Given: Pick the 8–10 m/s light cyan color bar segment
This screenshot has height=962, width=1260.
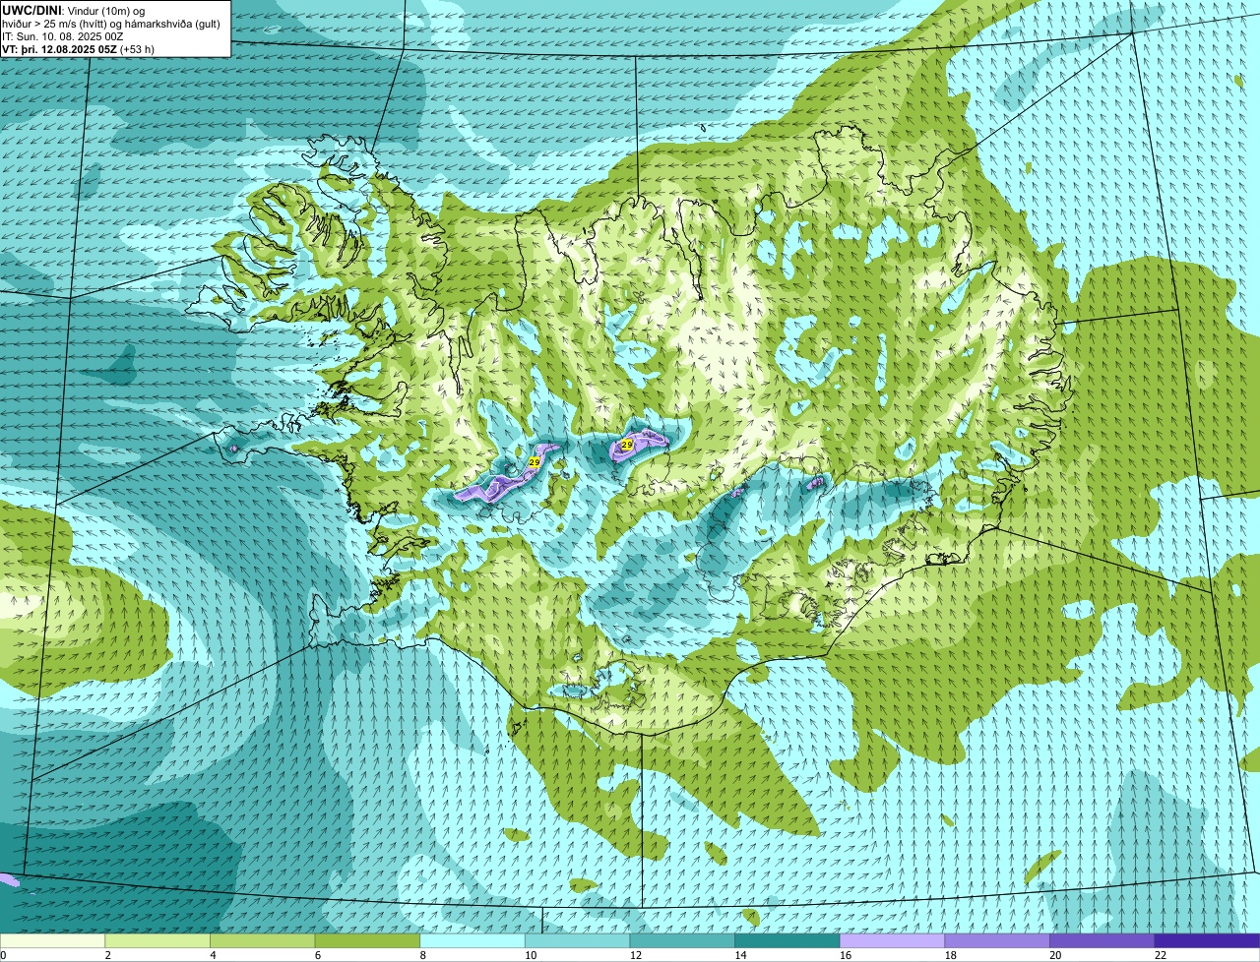Looking at the screenshot, I should click(472, 940).
